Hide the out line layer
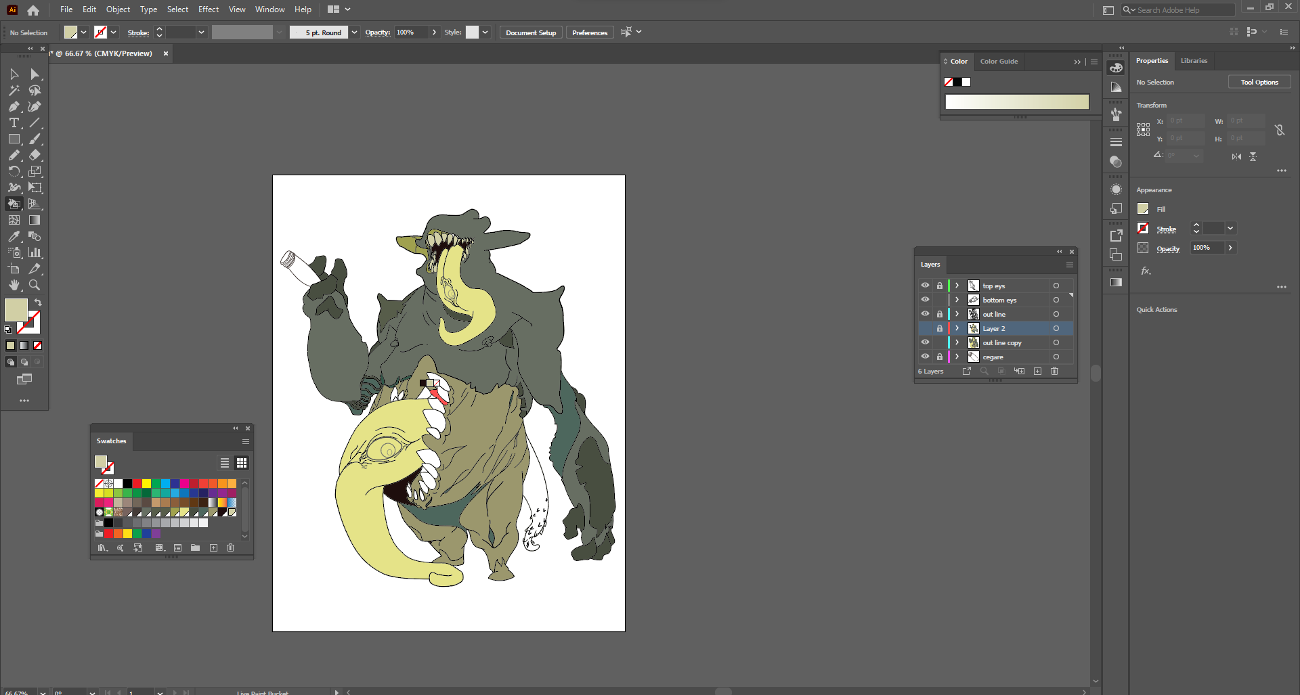The width and height of the screenshot is (1300, 695). click(x=925, y=314)
